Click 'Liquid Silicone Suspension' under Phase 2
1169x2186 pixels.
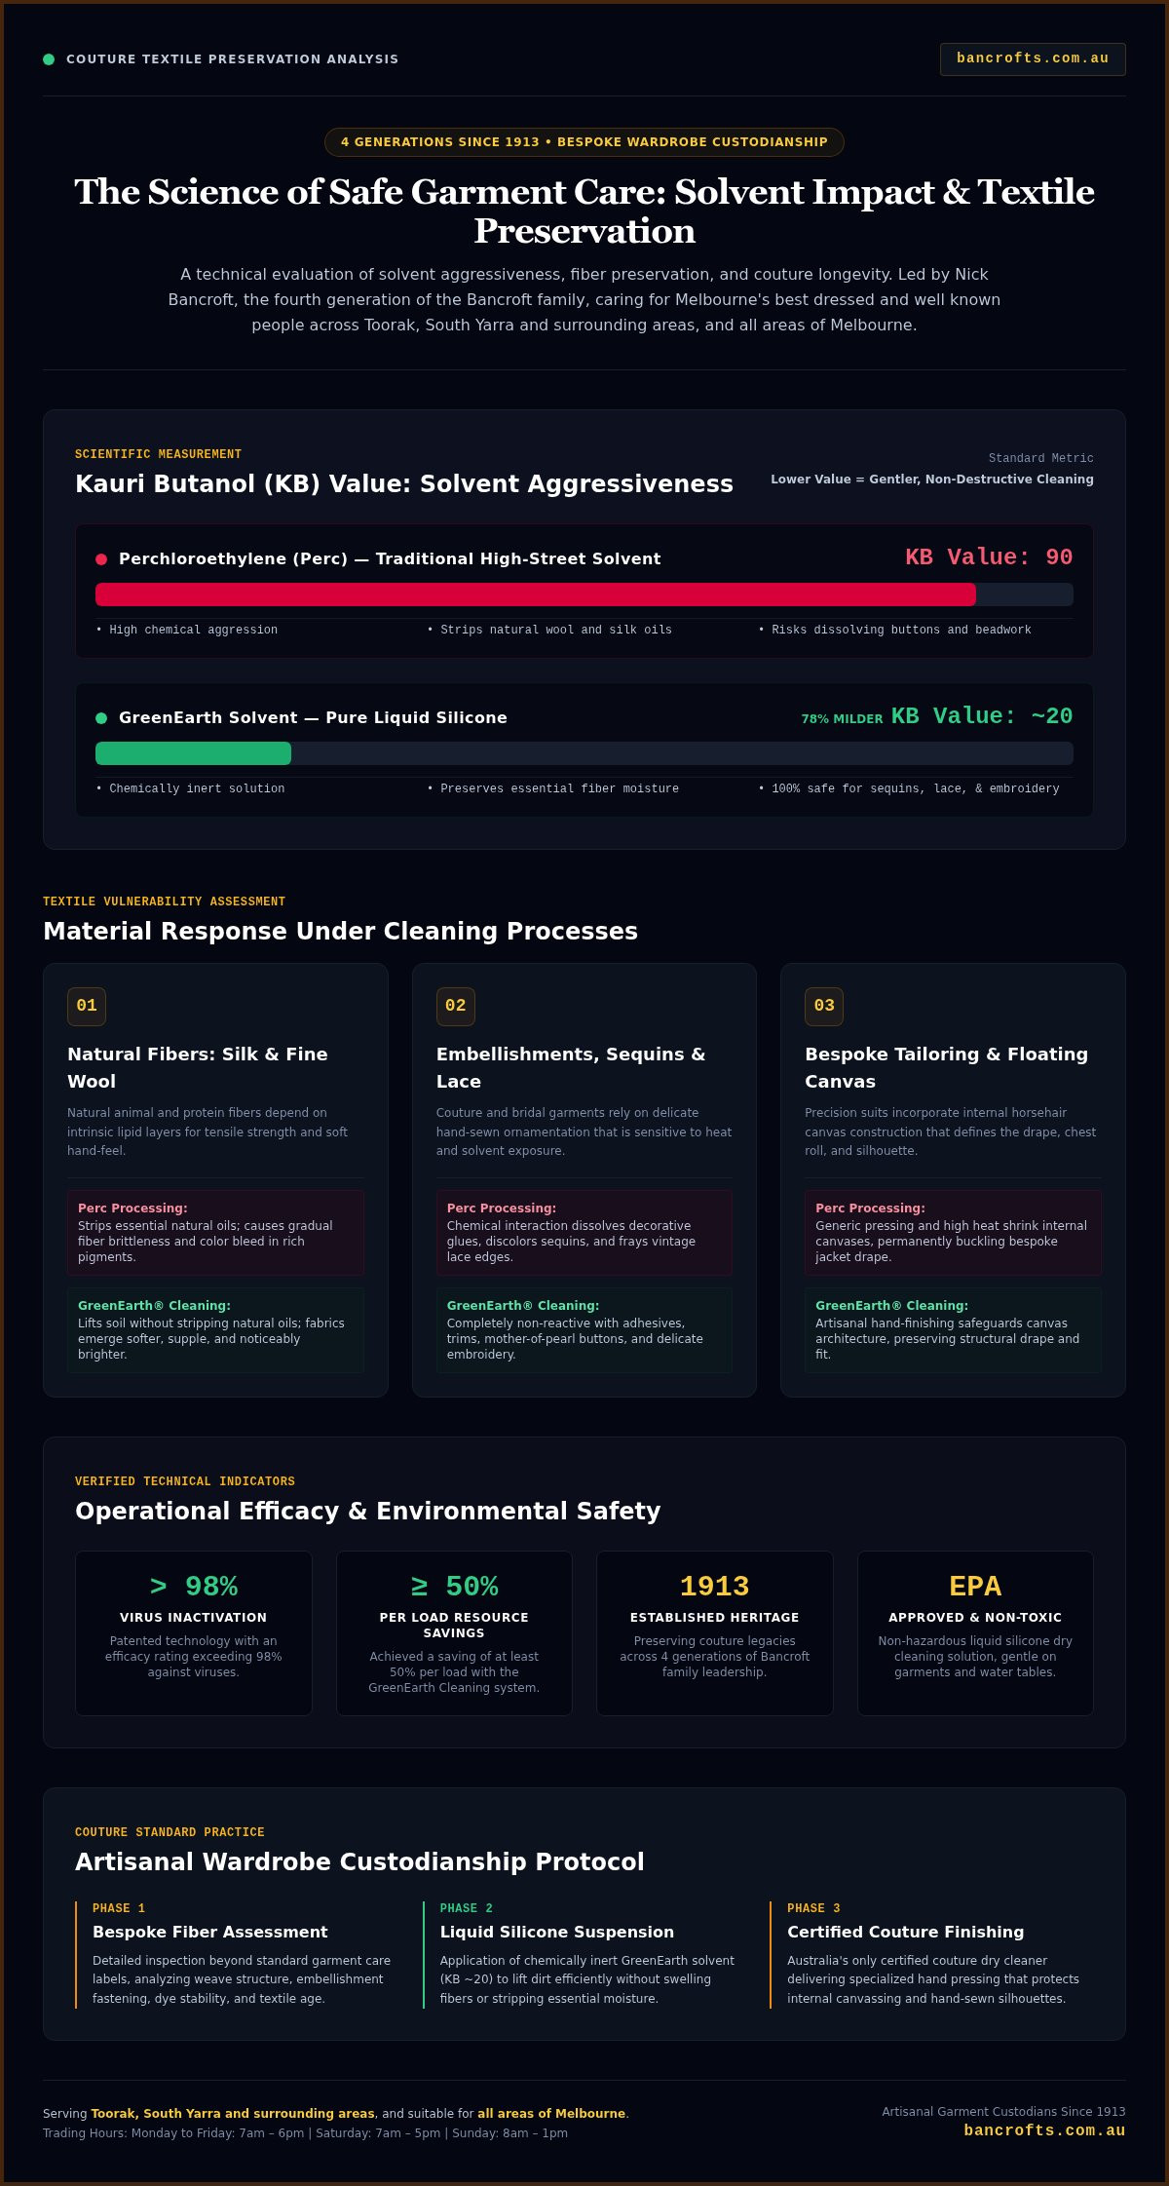[x=557, y=1933]
